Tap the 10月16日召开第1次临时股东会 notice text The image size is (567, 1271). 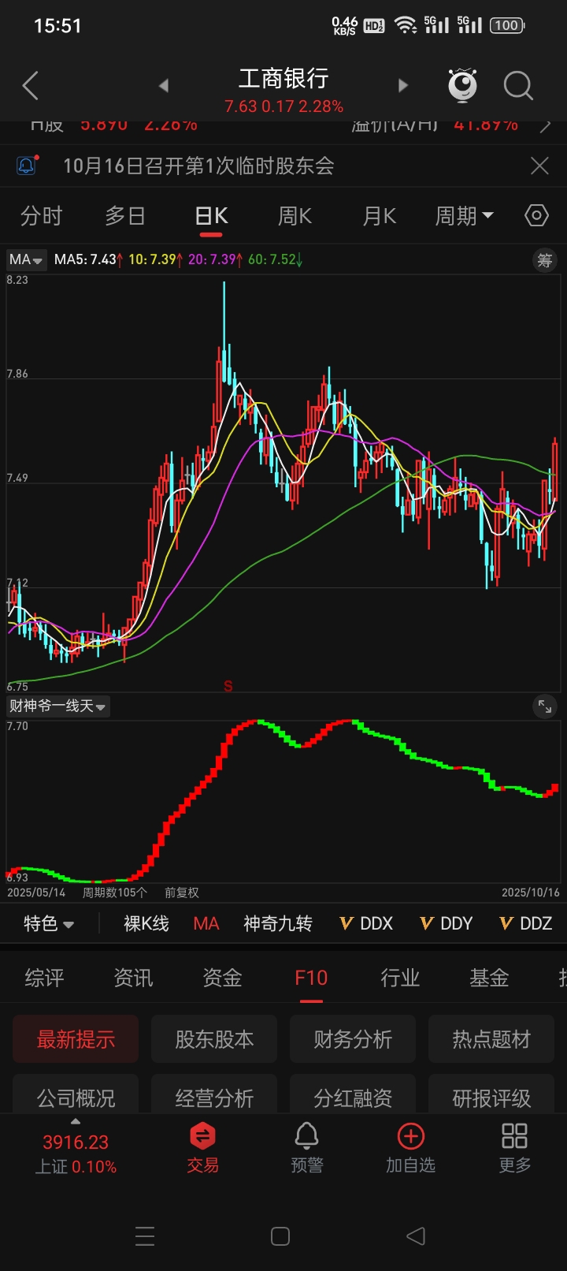coord(198,166)
